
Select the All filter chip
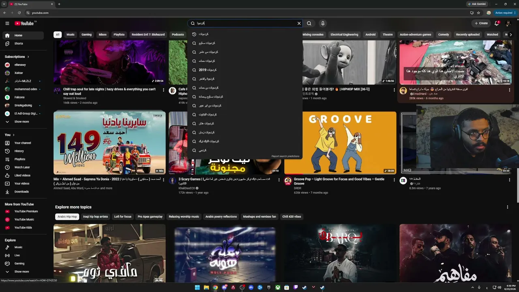[x=58, y=34]
